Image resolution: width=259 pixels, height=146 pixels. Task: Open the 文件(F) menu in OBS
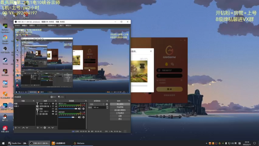coord(17,26)
